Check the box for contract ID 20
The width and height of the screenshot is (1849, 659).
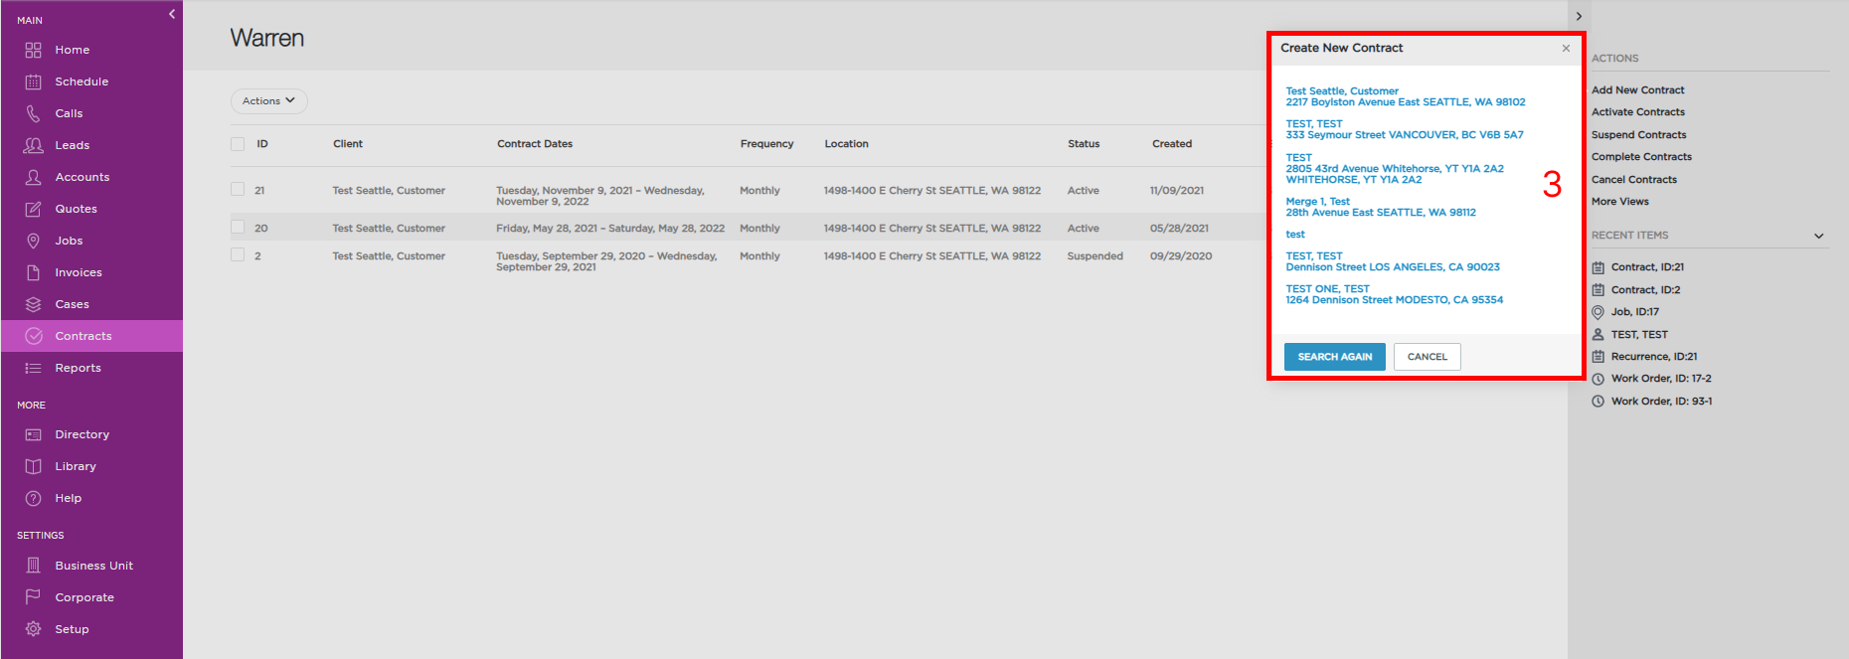(238, 227)
